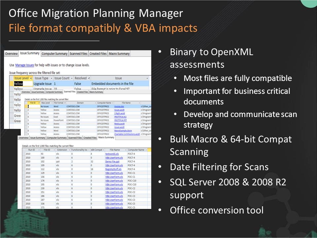The width and height of the screenshot is (317, 238).
Task: Open the Overview tab in the top Issue Summary panel
Action: (11, 54)
